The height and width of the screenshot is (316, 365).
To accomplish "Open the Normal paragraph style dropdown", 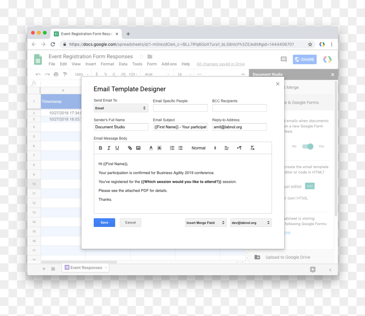I will tap(204, 148).
